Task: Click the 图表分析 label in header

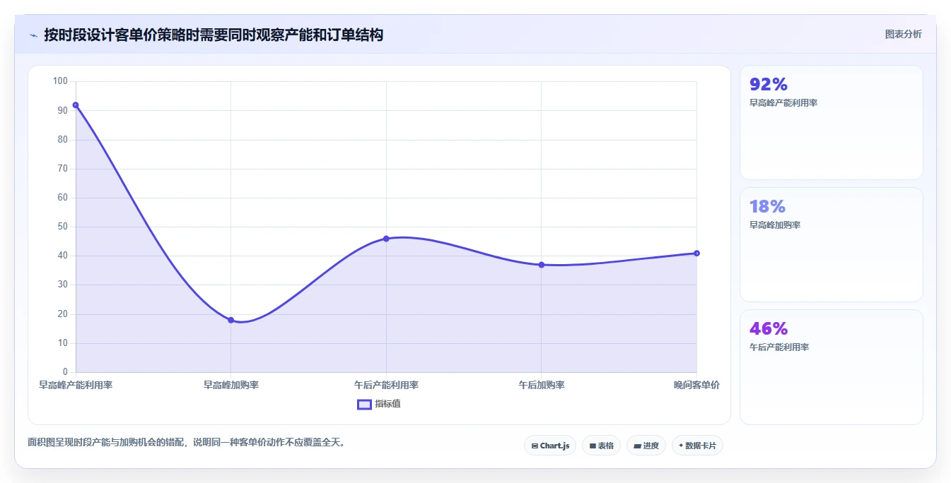Action: tap(903, 34)
